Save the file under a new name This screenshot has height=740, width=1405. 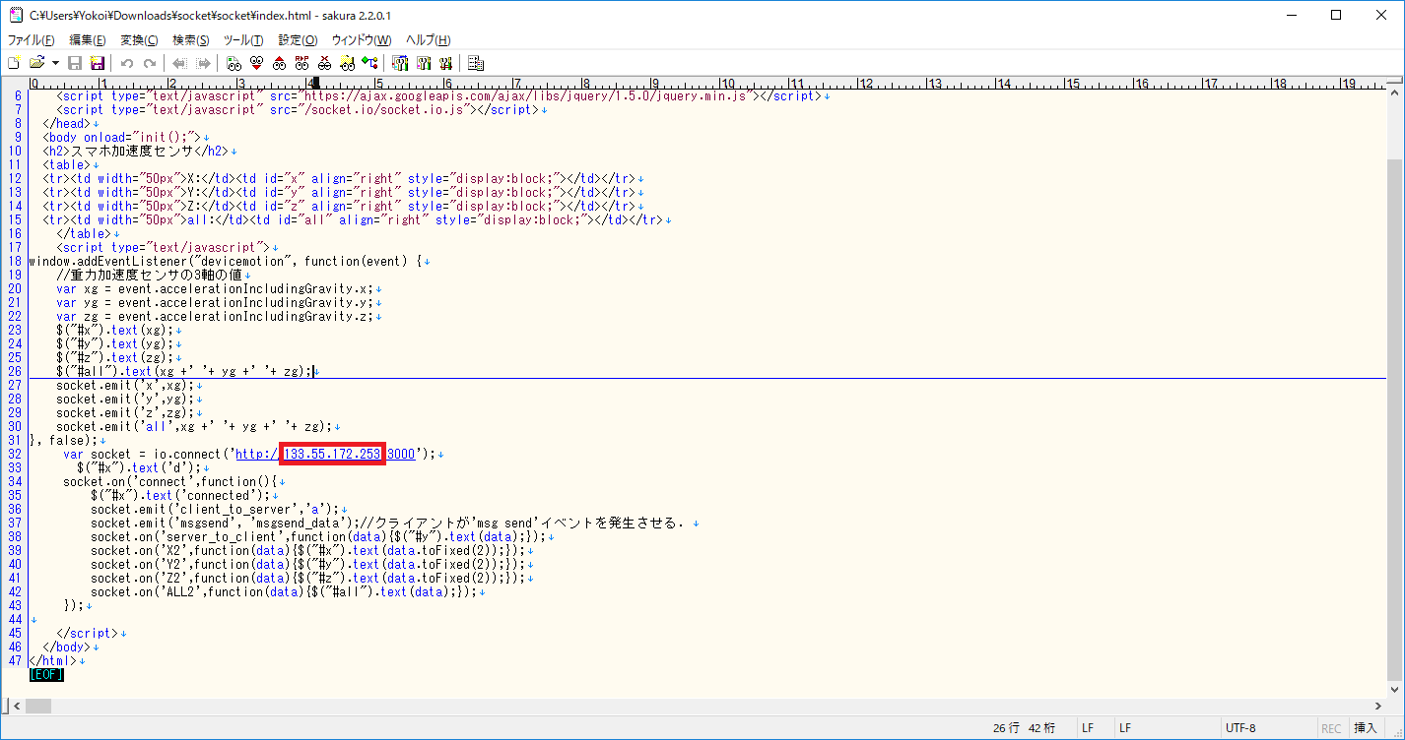[x=99, y=62]
